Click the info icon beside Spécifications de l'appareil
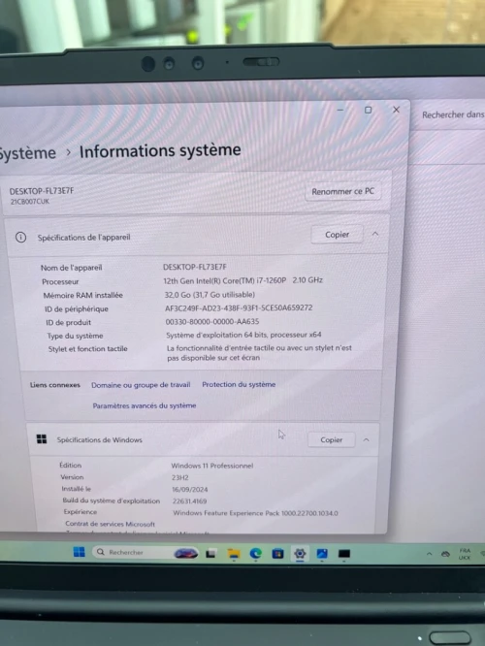 pos(20,238)
